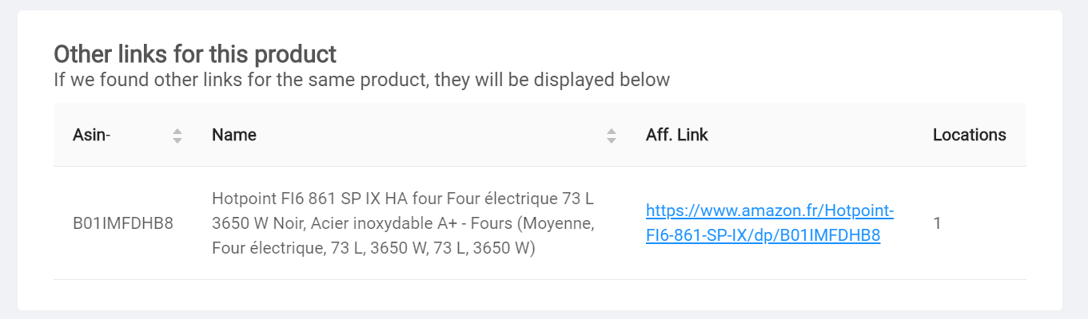
Task: Open the amazon.fr Hotpoint affiliate link
Action: pyautogui.click(x=769, y=211)
